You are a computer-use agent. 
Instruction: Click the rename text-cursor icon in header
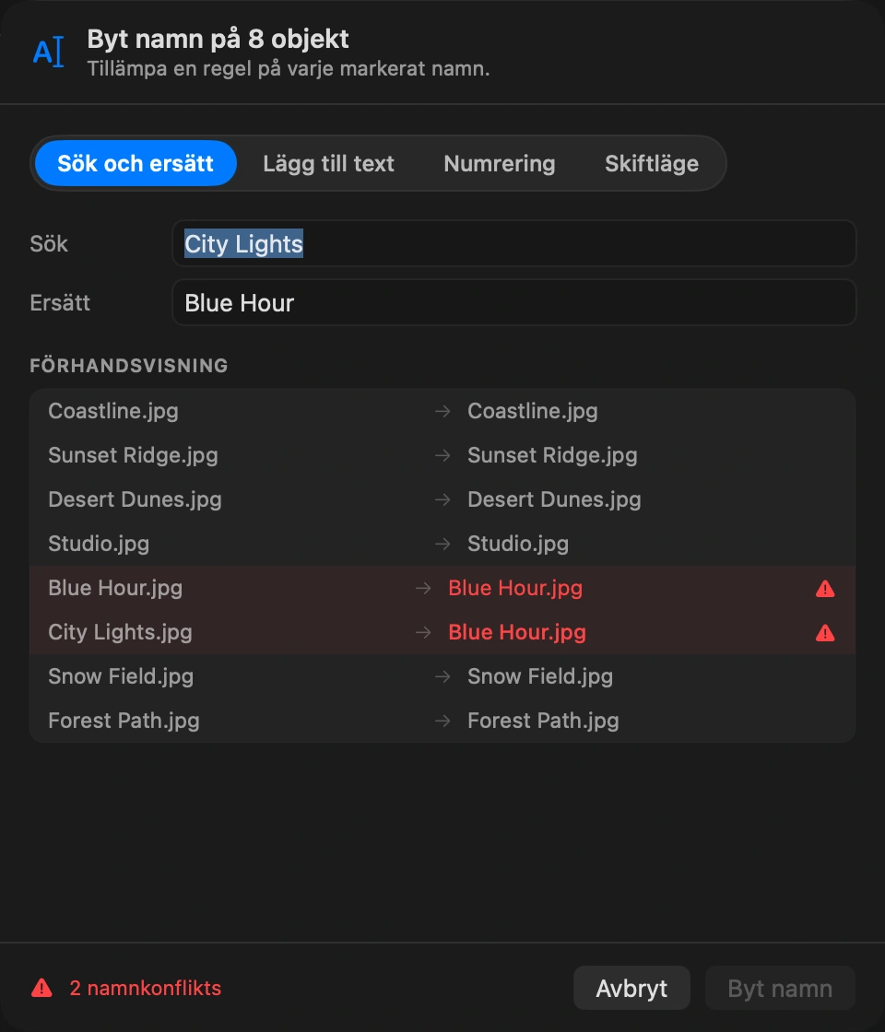(49, 52)
